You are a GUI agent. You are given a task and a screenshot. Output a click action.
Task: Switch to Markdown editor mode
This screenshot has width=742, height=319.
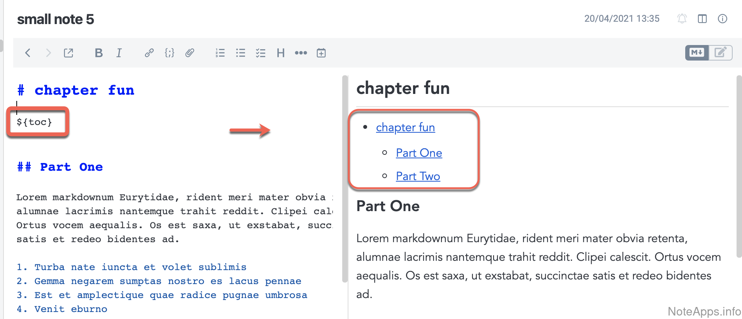click(697, 52)
